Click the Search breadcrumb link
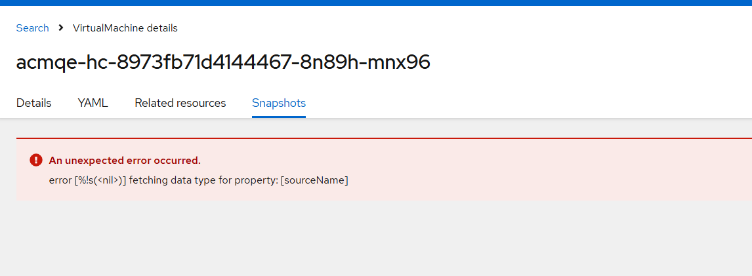The width and height of the screenshot is (752, 276). 32,28
